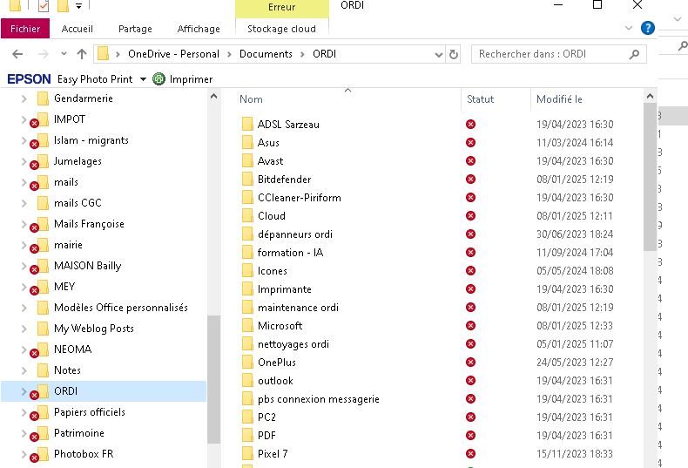Click the Erreur contextual tab header
Screen dimensions: 688x468
pos(281,8)
